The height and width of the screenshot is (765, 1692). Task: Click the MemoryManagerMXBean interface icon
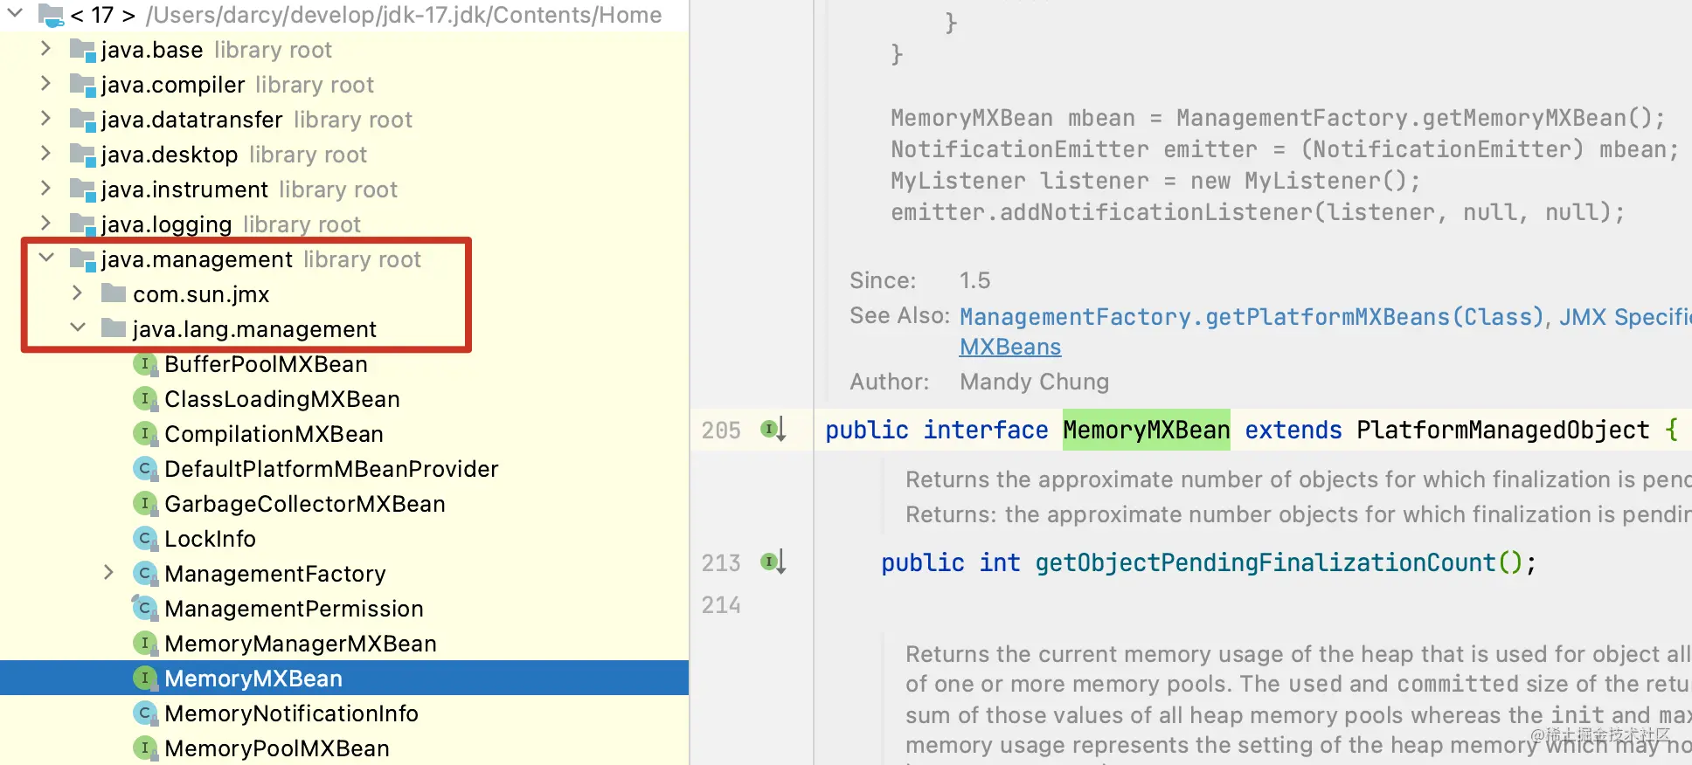144,643
